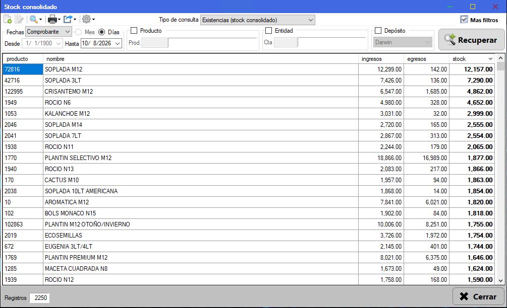Select the PLANTIN M12 OTOÑO/INVIERNO row name
The image size is (507, 308).
coord(87,224)
